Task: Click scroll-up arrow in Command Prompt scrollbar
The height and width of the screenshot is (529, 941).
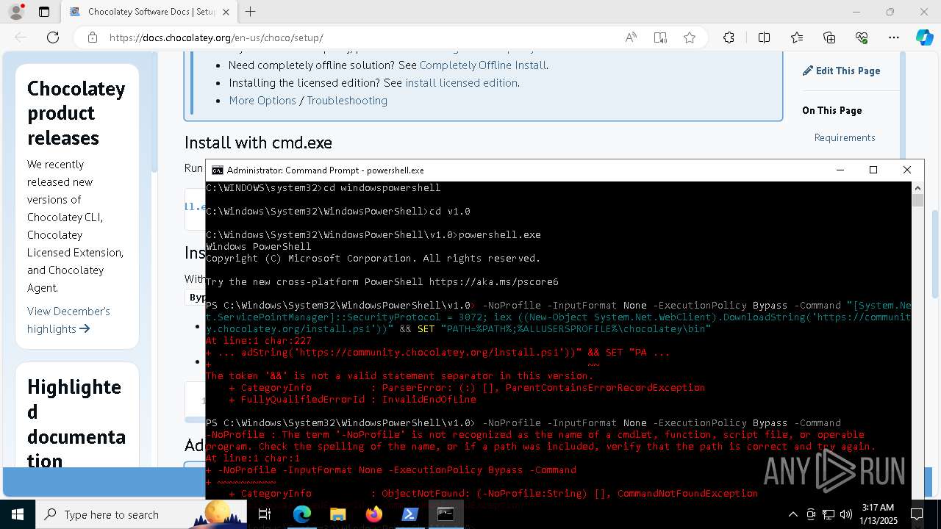Action: point(917,187)
